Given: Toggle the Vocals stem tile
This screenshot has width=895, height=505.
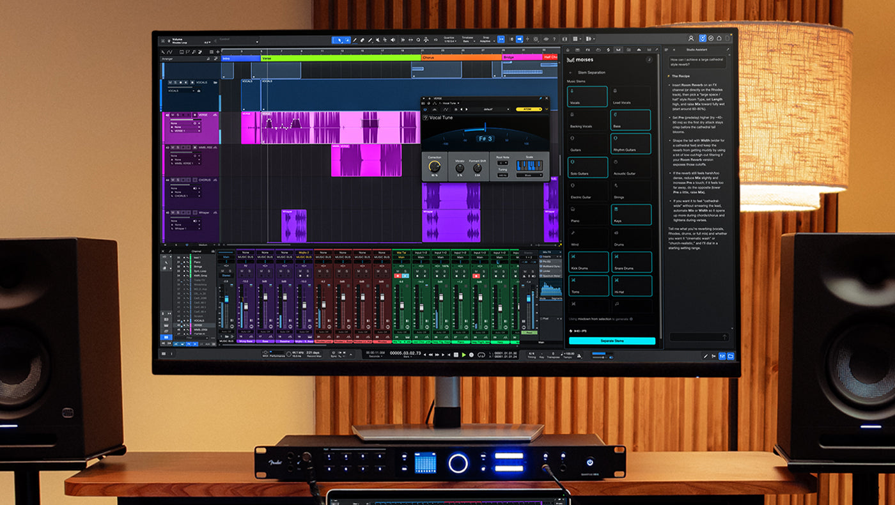Looking at the screenshot, I should pos(587,97).
